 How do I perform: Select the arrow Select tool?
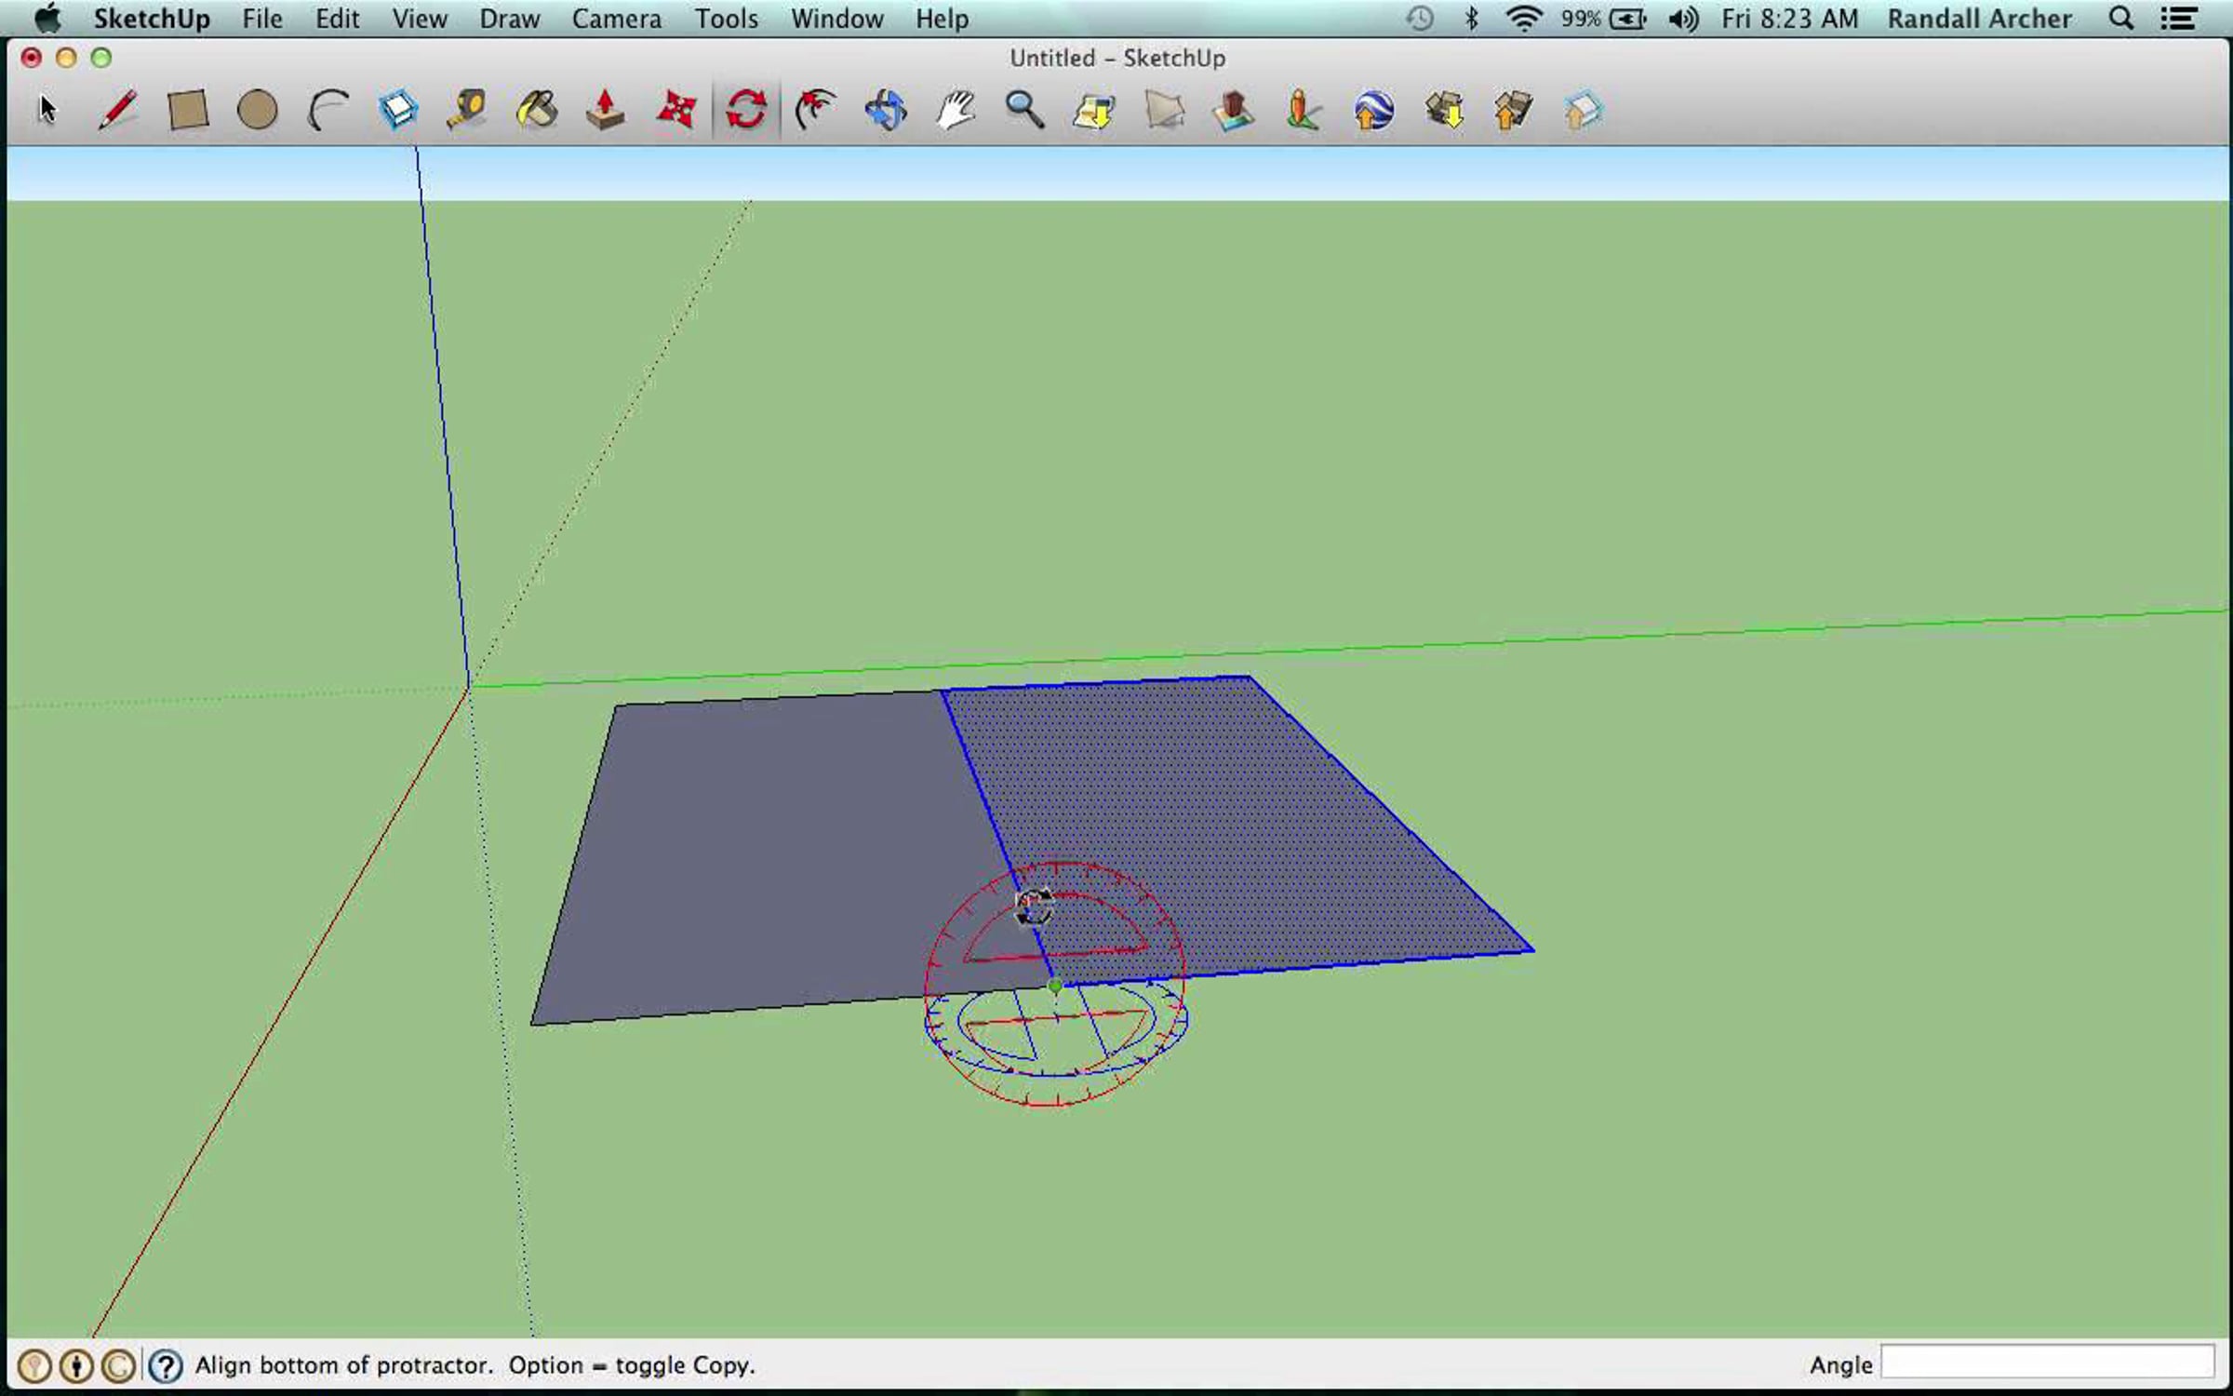[x=47, y=110]
